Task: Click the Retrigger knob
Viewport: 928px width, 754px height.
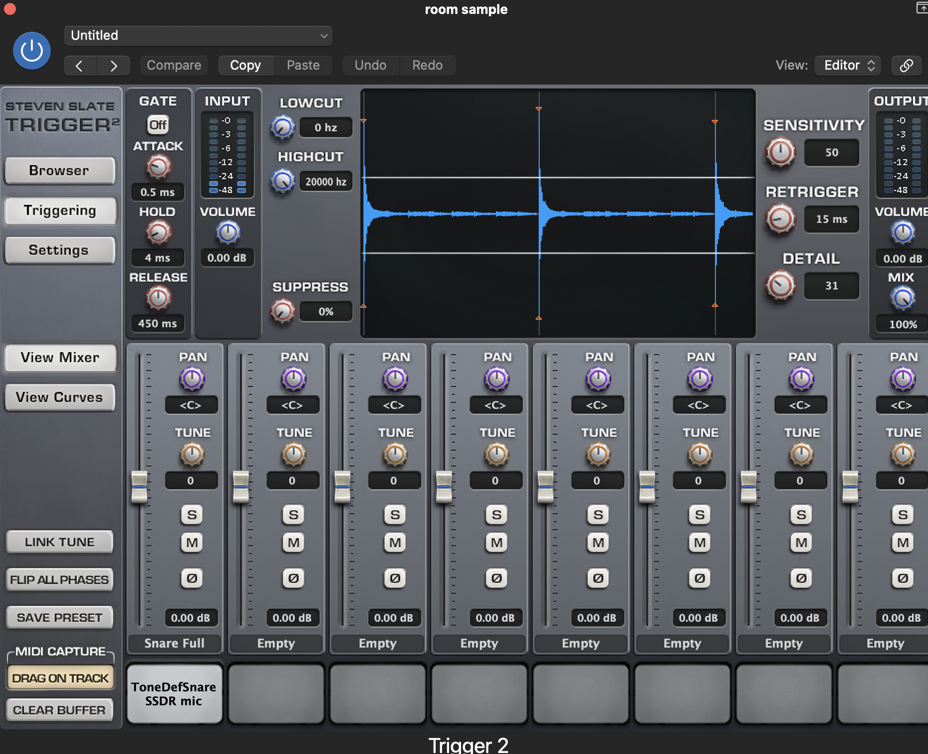Action: pos(780,219)
